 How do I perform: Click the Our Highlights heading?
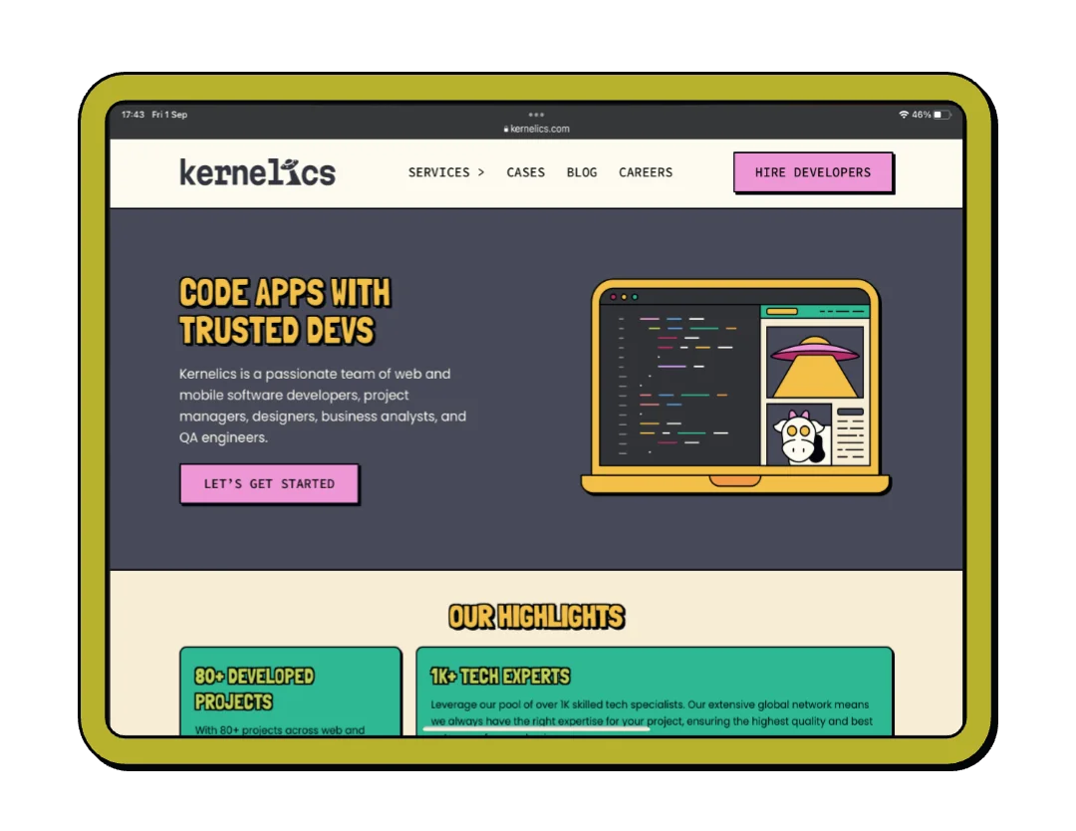(x=536, y=617)
